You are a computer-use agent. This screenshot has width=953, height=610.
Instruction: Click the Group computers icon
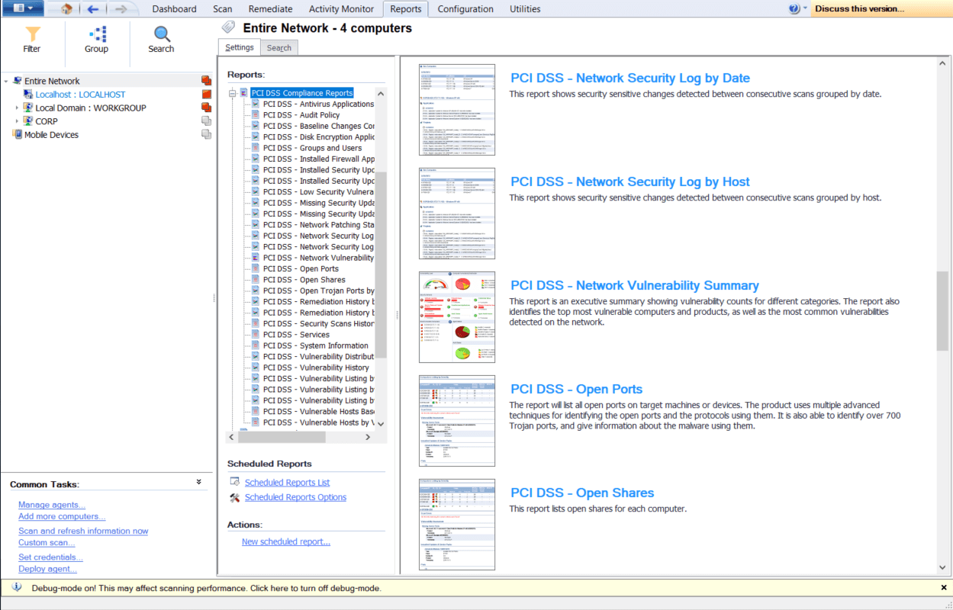click(x=96, y=34)
